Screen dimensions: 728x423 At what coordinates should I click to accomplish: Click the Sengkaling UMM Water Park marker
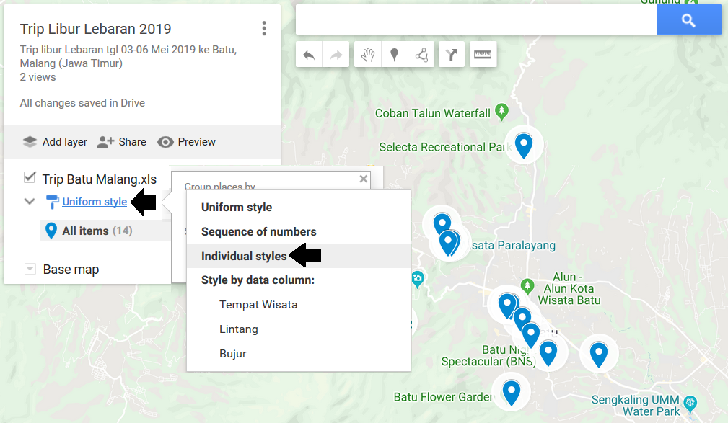coord(690,403)
